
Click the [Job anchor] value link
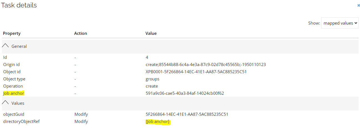[157, 122]
